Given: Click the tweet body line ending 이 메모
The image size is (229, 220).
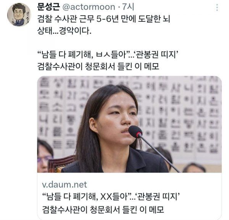Looking at the screenshot, I should [98, 66].
